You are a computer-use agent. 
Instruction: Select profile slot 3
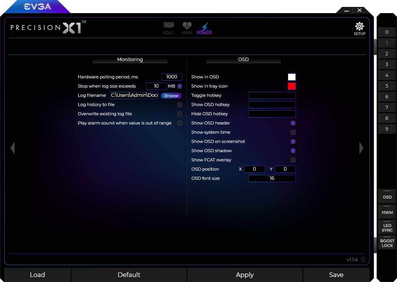point(387,64)
